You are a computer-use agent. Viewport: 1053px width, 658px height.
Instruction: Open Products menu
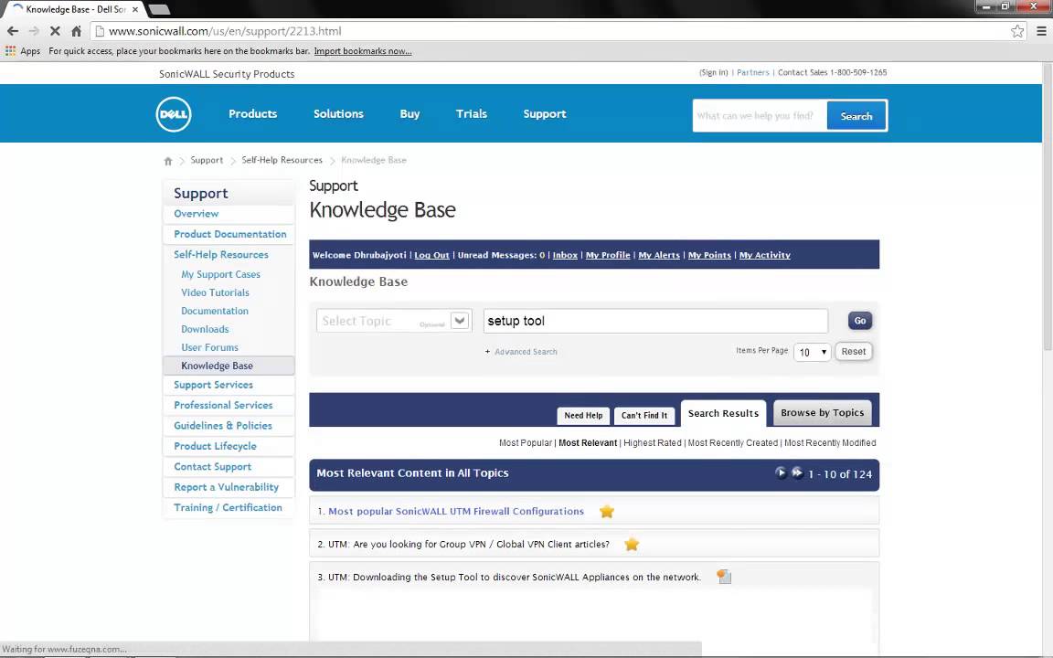252,114
